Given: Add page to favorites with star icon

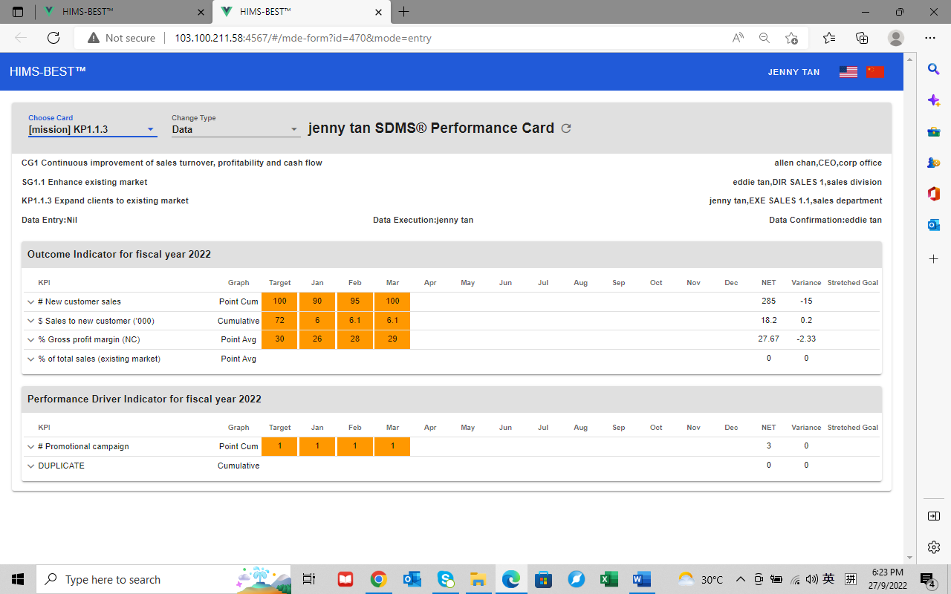Looking at the screenshot, I should tap(791, 38).
